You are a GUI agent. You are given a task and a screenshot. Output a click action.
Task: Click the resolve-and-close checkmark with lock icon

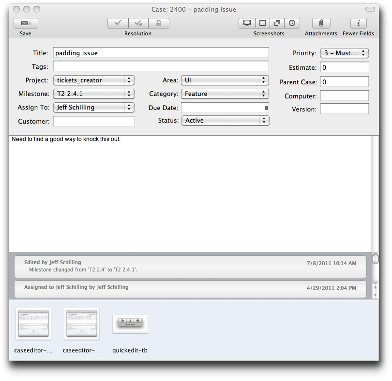(x=138, y=23)
